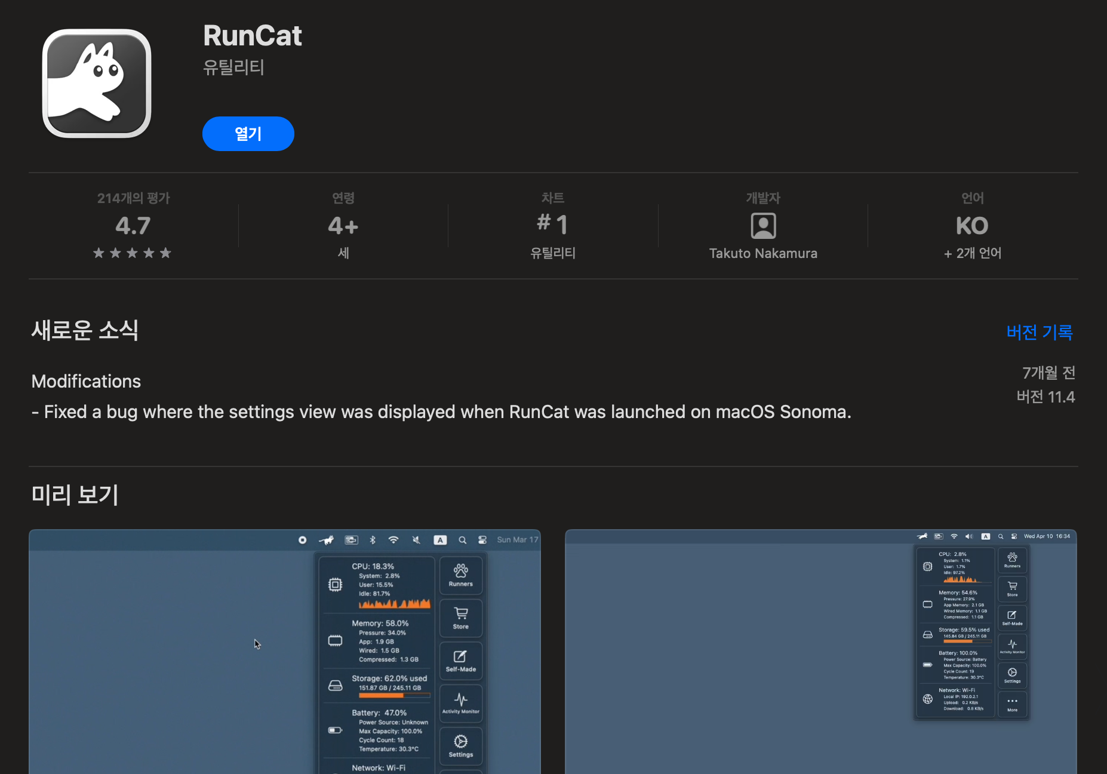Click the 버전 11.4 version text
Image resolution: width=1107 pixels, height=774 pixels.
pyautogui.click(x=1045, y=397)
